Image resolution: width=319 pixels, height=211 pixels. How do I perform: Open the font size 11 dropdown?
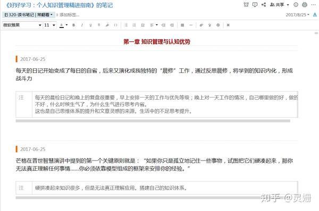[x=50, y=25]
